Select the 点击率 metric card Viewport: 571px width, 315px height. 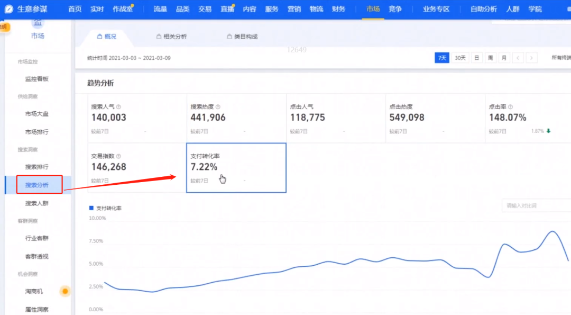[x=528, y=119]
